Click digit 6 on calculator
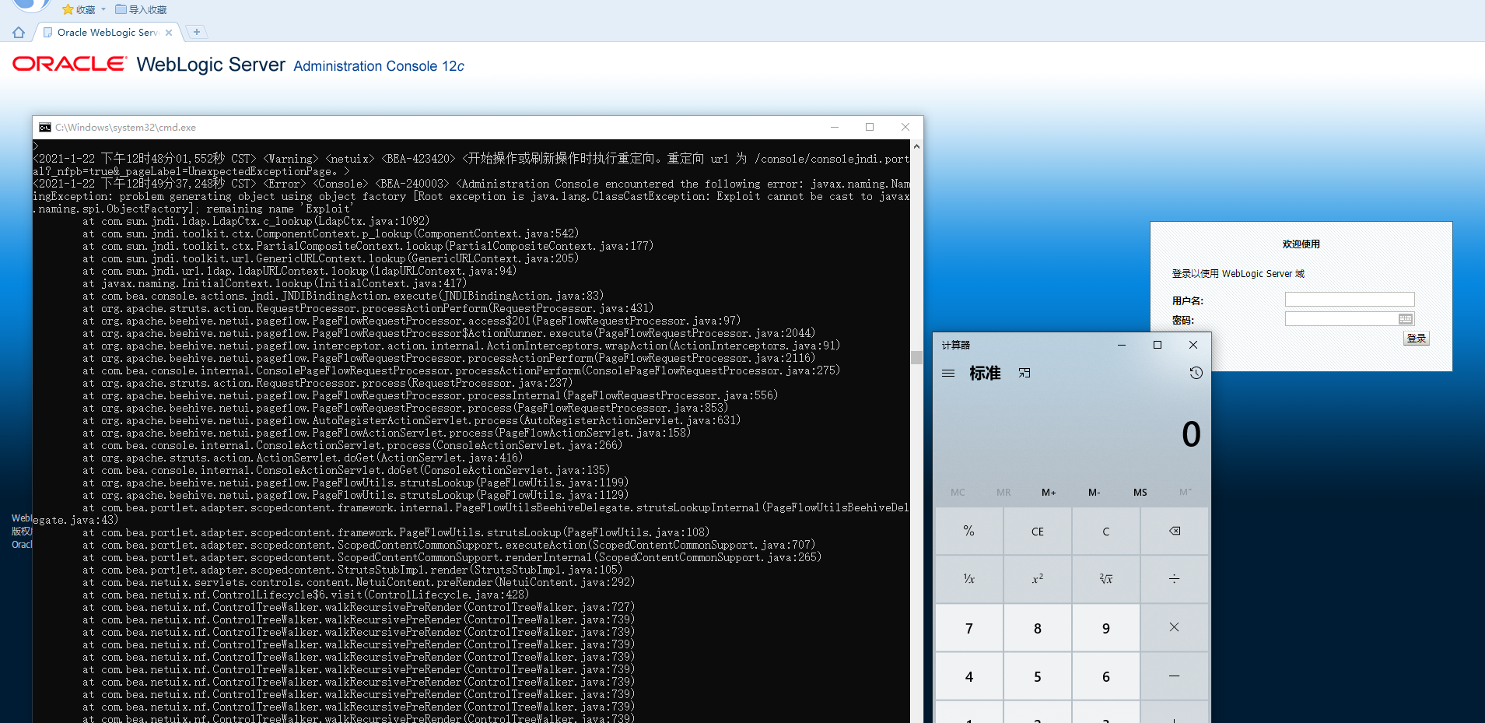The width and height of the screenshot is (1485, 723). pos(1105,676)
